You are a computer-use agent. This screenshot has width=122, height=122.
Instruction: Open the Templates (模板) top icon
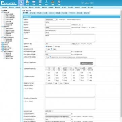(x=40, y=3)
